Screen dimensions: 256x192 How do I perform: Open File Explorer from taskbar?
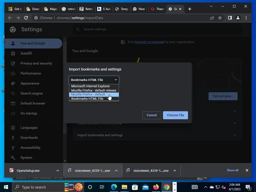click(x=124, y=187)
